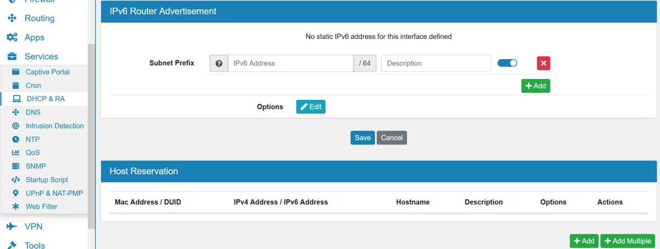
Task: Go to Cron page
Action: 34,86
